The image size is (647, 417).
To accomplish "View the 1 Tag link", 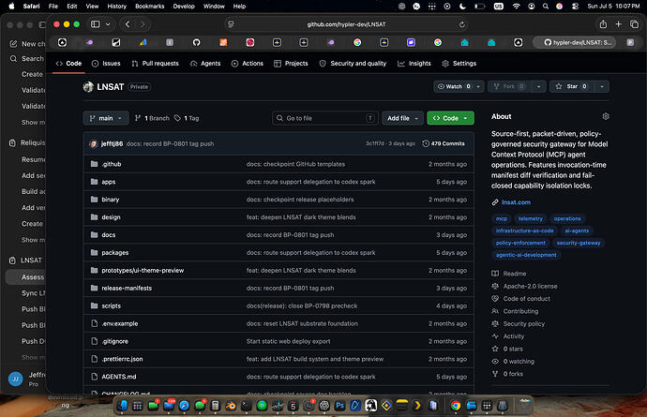I will pos(187,118).
